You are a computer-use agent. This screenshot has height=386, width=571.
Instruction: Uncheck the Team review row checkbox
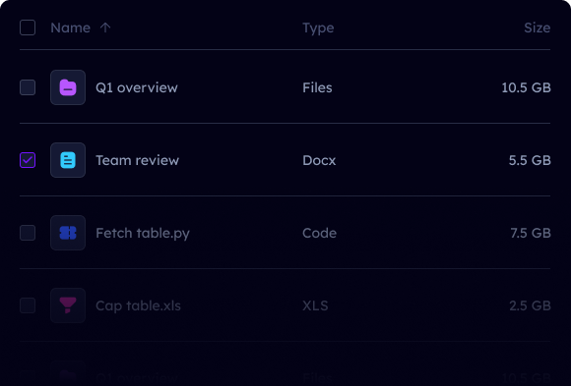click(x=28, y=160)
